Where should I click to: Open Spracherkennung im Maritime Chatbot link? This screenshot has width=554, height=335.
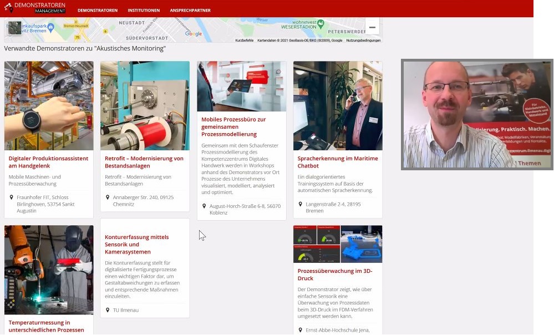[337, 162]
